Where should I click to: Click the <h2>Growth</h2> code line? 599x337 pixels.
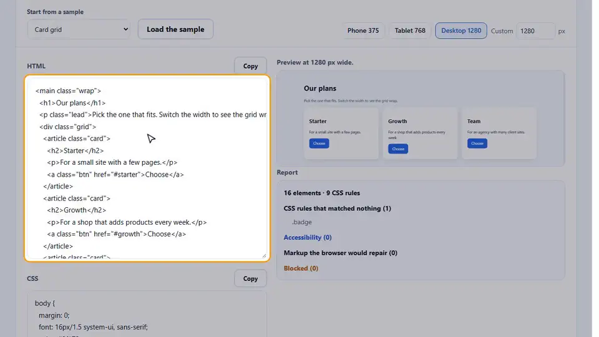[x=76, y=210]
